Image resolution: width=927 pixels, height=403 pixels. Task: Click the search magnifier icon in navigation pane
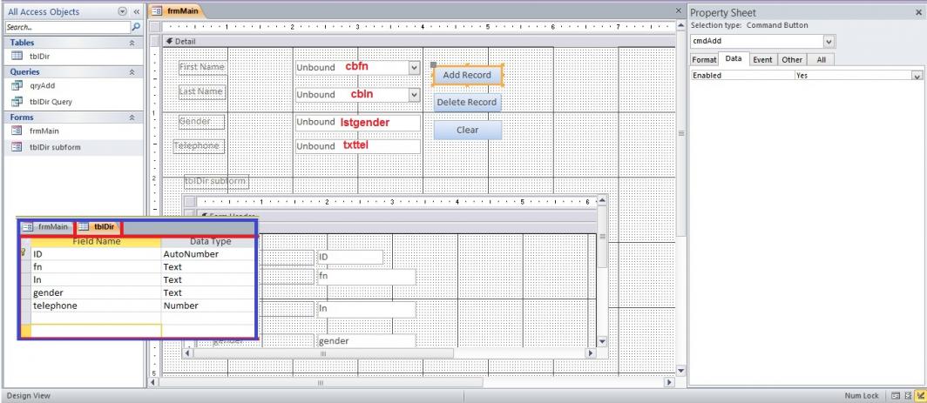point(136,27)
